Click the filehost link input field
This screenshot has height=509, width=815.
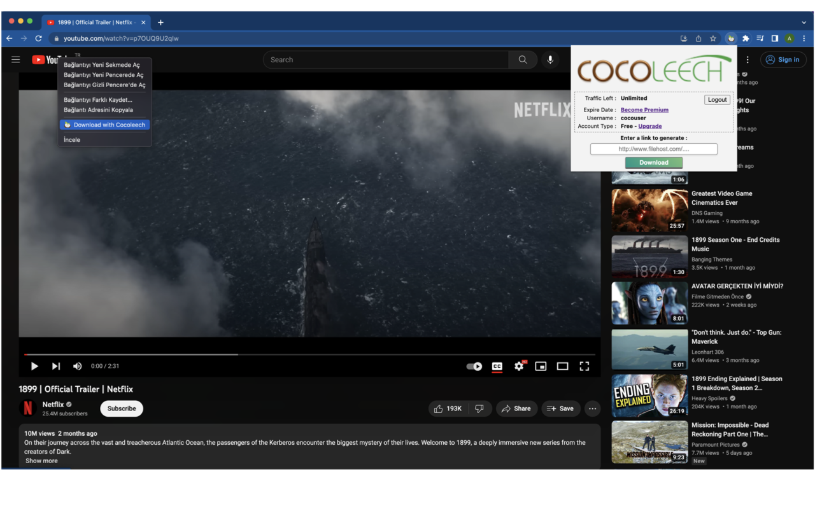pyautogui.click(x=653, y=149)
